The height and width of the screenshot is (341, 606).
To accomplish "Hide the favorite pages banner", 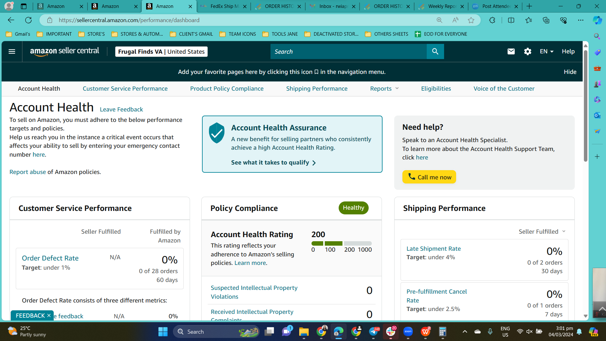I will pos(570,72).
